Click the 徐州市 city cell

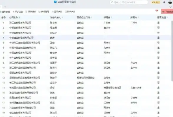[x=134, y=103]
